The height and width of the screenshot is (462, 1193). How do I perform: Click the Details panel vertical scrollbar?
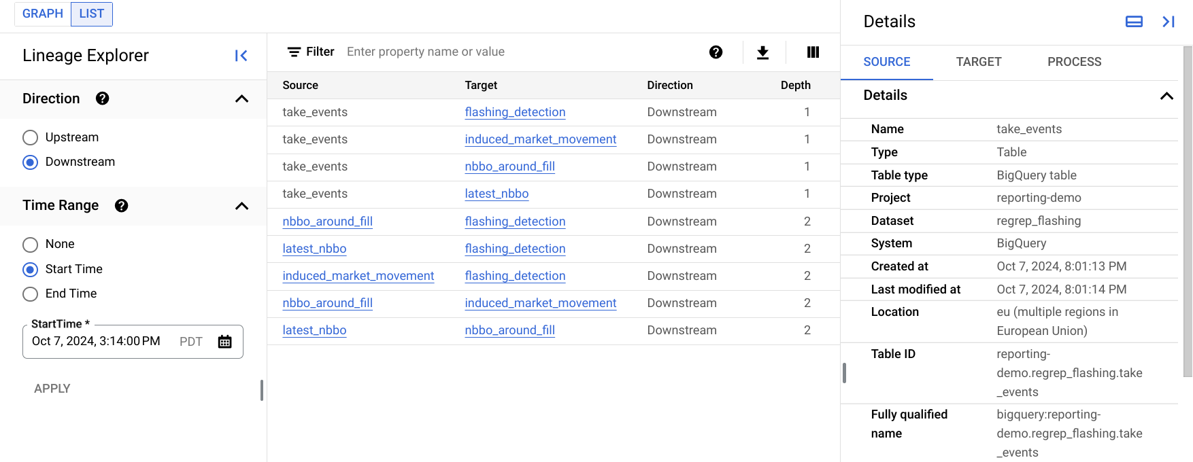tap(1188, 211)
